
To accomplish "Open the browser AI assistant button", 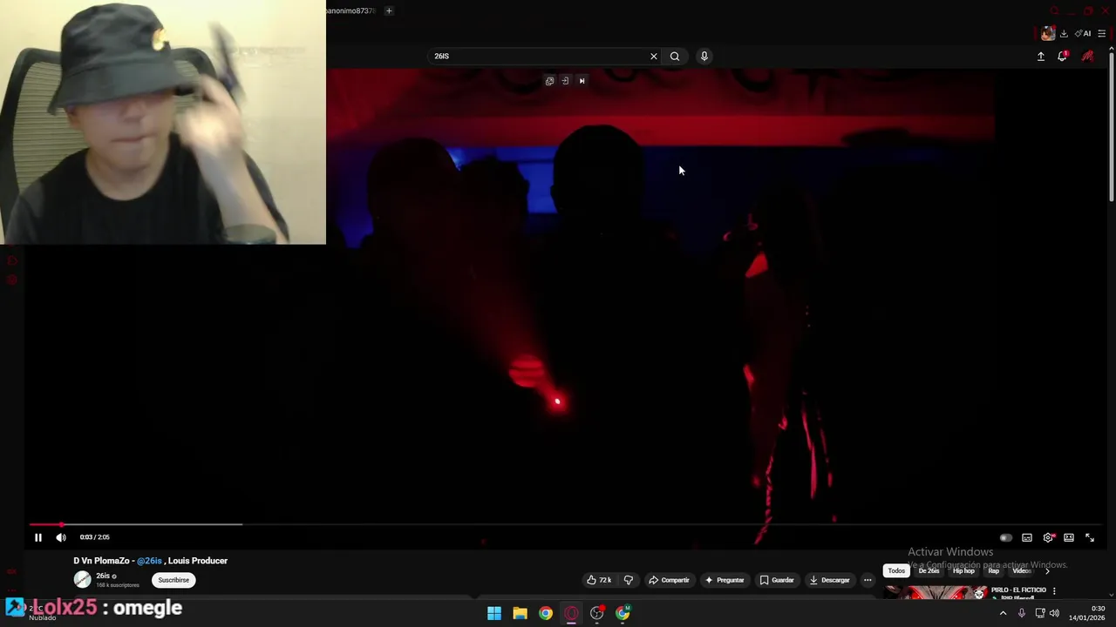I will (x=1083, y=33).
